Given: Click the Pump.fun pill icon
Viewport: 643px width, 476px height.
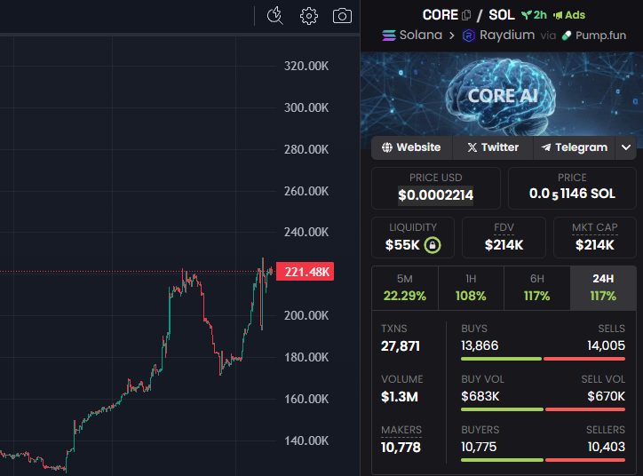Looking at the screenshot, I should click(x=567, y=36).
